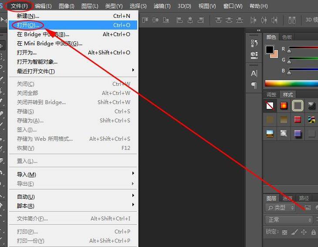Image resolution: width=318 pixels, height=247 pixels.
Task: Collapse the panels with double-arrow button
Action: point(259,30)
